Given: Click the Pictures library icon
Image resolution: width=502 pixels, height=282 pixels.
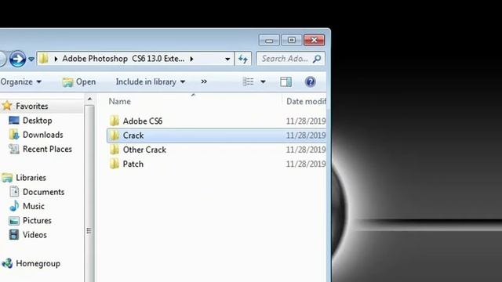Looking at the screenshot, I should coord(14,221).
